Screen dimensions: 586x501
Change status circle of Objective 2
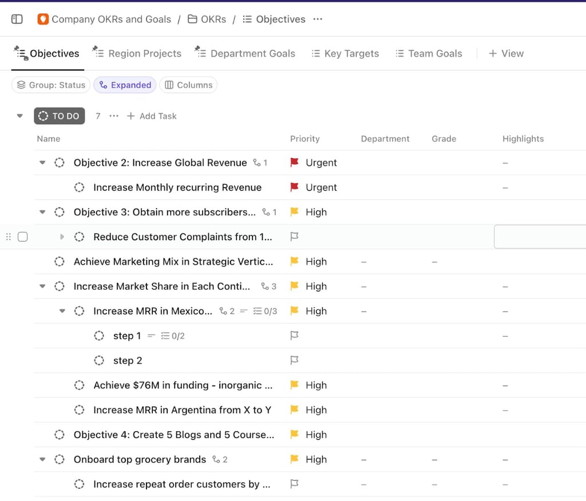[60, 162]
